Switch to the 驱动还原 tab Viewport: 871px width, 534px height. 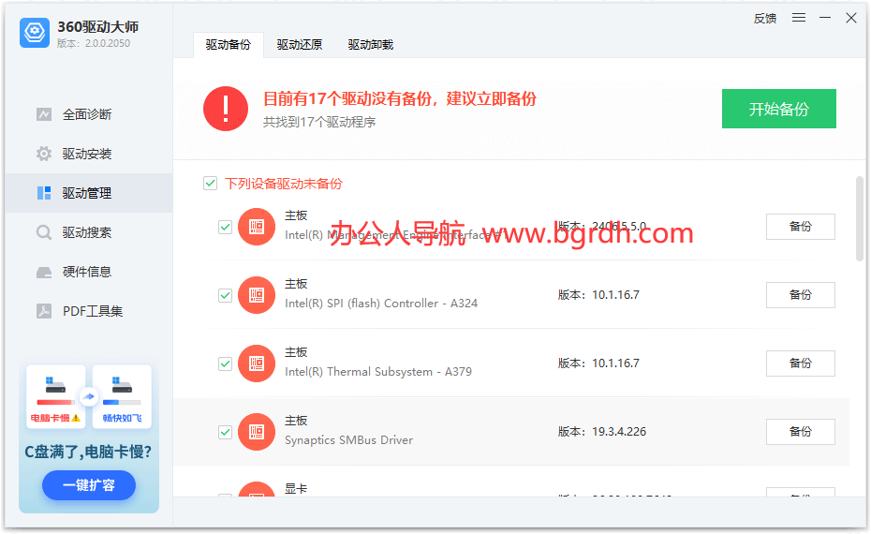300,45
